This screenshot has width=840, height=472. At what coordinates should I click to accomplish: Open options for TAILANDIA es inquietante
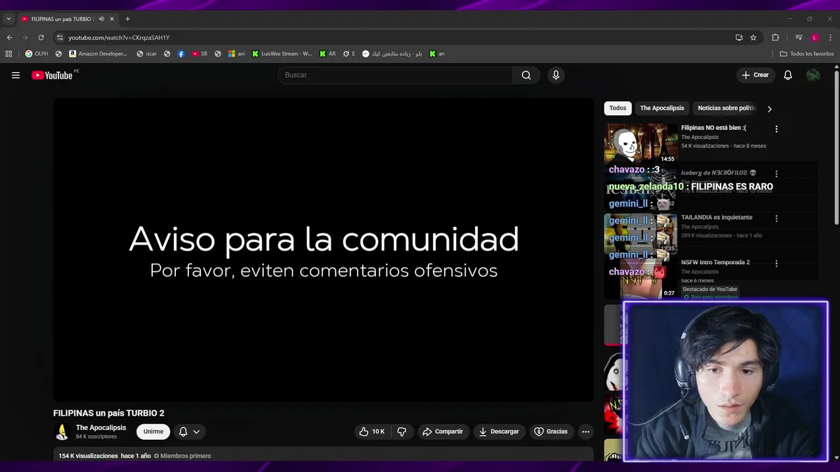(776, 219)
